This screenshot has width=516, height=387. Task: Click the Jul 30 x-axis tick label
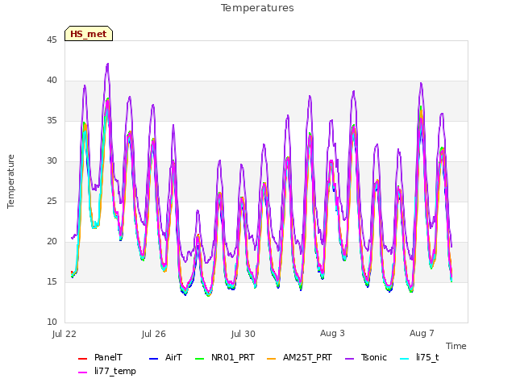pos(243,334)
